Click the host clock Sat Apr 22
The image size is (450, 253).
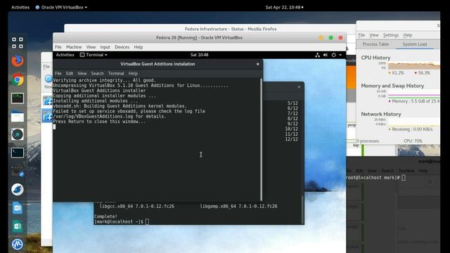[284, 7]
